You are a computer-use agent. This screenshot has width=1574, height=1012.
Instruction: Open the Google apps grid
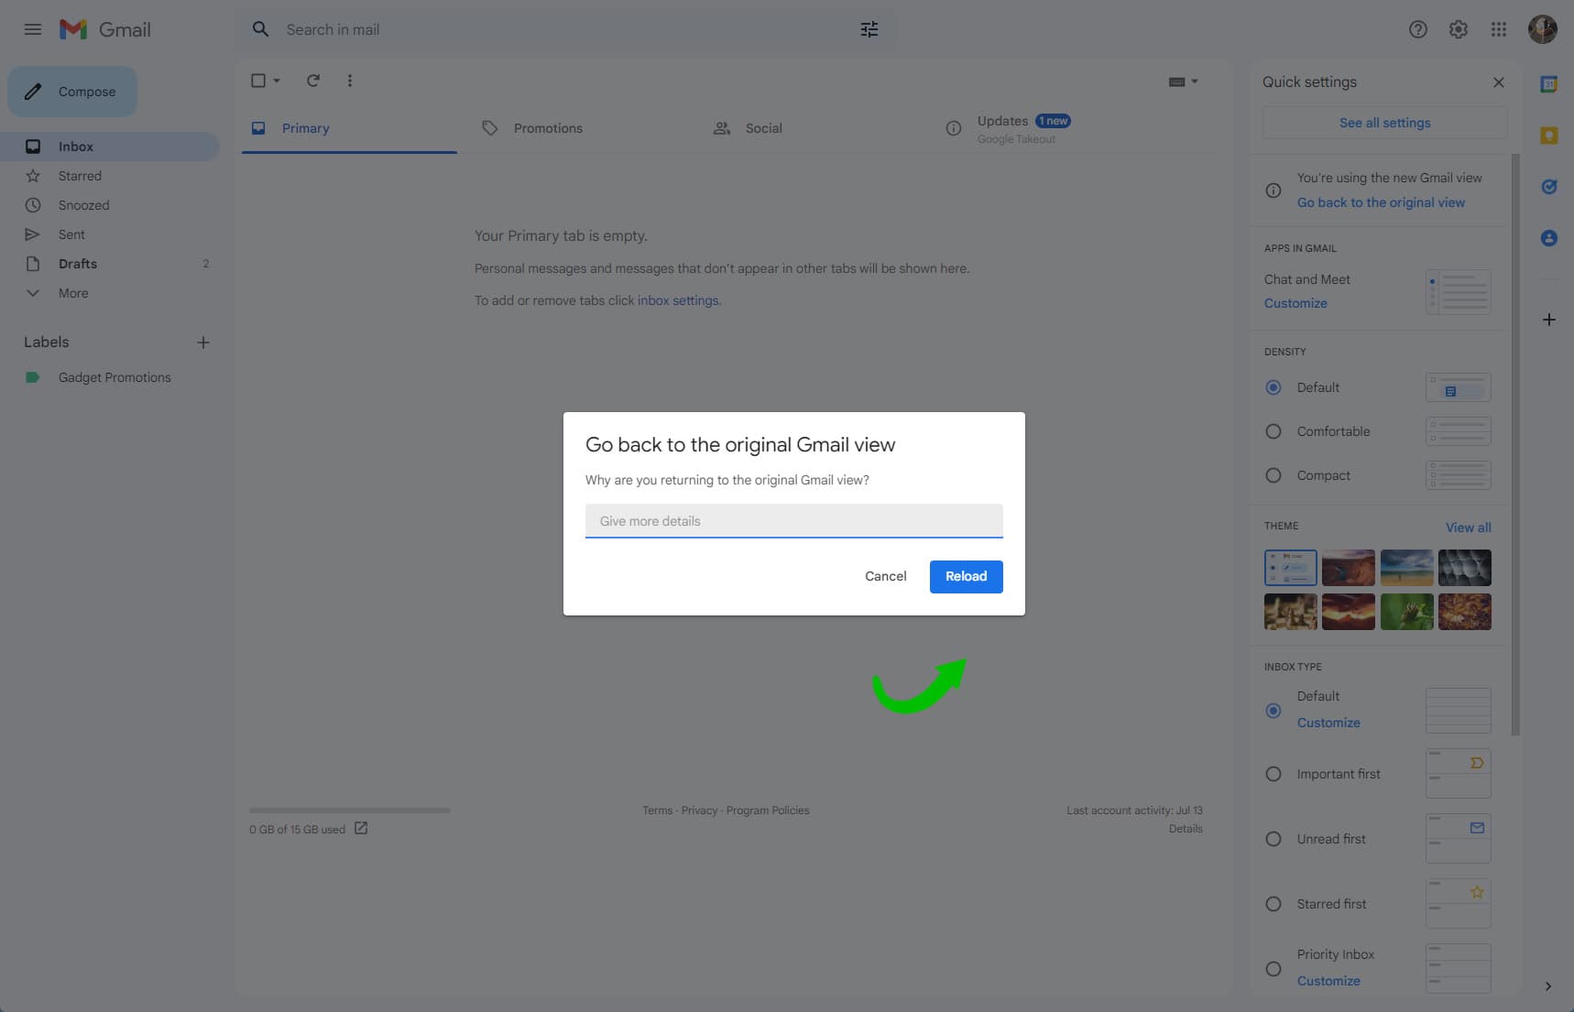point(1498,29)
